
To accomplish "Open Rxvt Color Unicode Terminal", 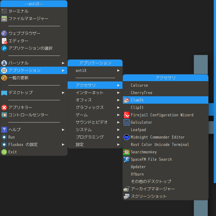I will [165, 144].
